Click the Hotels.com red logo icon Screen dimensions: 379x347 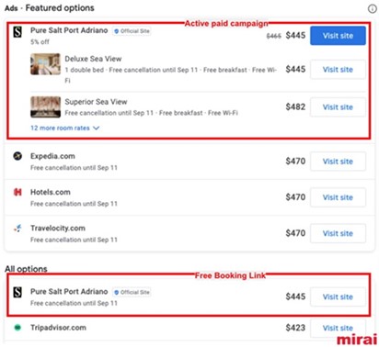17,192
